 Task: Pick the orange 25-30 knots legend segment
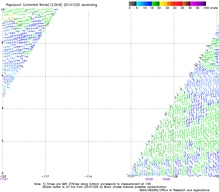(x=171, y=4)
